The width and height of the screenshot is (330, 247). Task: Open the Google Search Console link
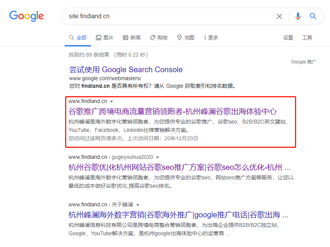pos(126,70)
